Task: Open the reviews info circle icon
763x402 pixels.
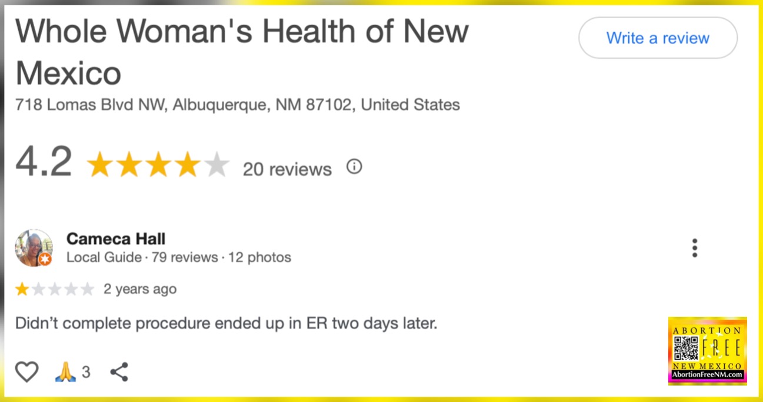Action: 354,167
